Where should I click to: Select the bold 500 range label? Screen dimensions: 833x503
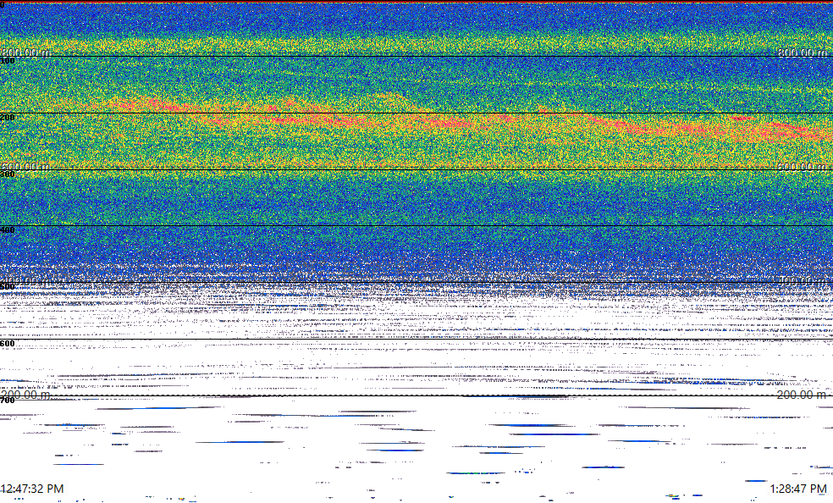click(8, 287)
